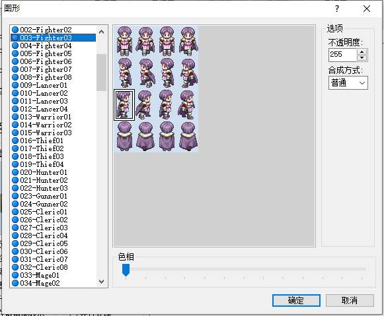Choose 004-Fighter04 from the list
The image size is (384, 316).
(x=54, y=46)
